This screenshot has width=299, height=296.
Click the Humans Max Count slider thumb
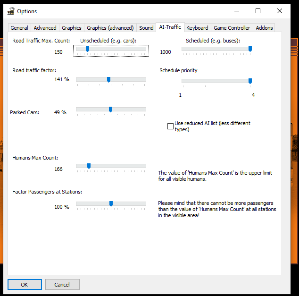[x=89, y=166]
